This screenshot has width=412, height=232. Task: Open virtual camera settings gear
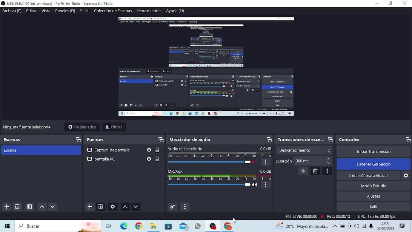click(406, 175)
